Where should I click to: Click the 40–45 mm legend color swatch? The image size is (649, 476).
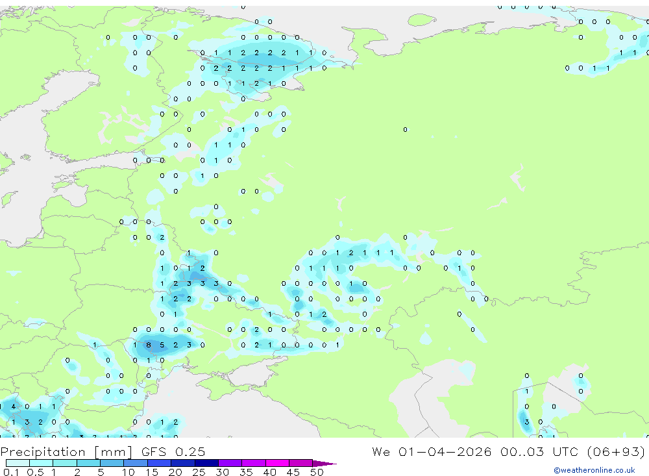point(277,463)
